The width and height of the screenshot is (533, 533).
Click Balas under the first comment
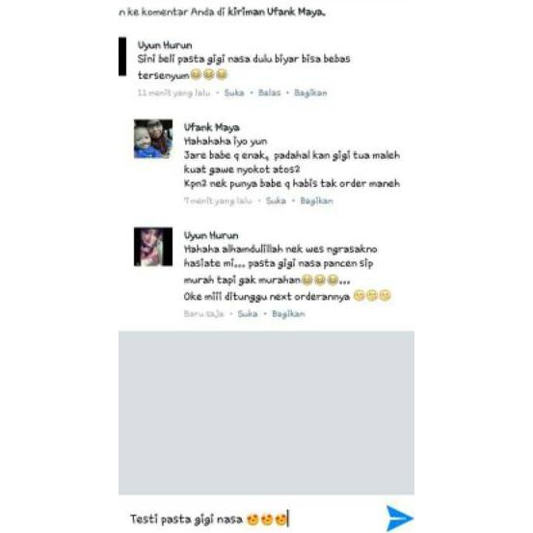(x=269, y=93)
